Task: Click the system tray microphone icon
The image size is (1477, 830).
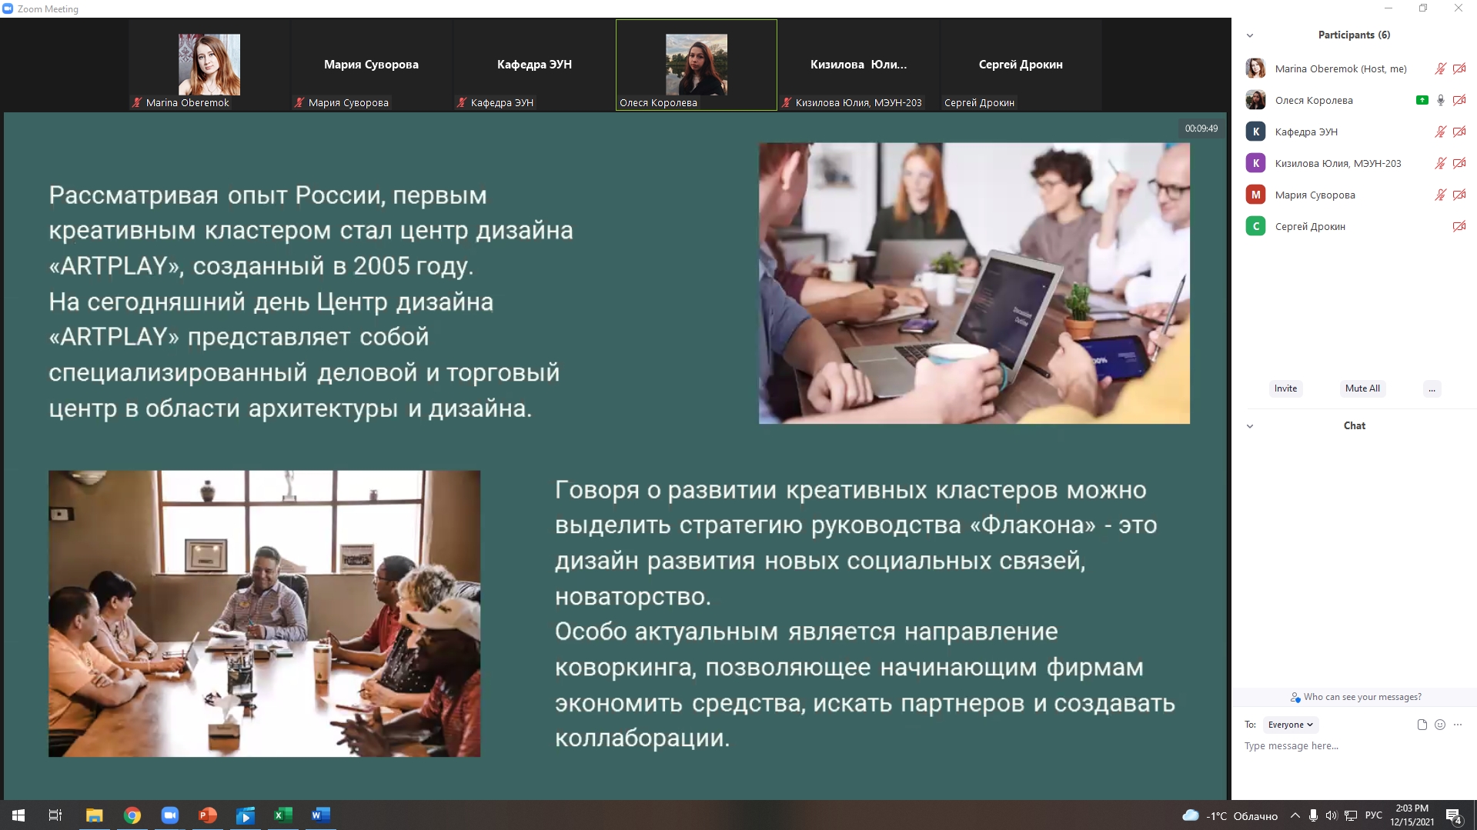Action: (x=1313, y=816)
